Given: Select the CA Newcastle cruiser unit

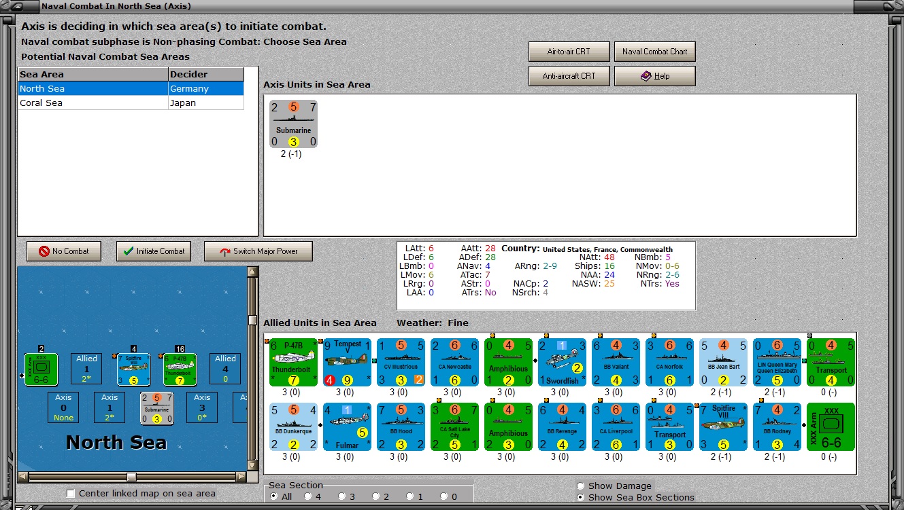Looking at the screenshot, I should coord(455,362).
